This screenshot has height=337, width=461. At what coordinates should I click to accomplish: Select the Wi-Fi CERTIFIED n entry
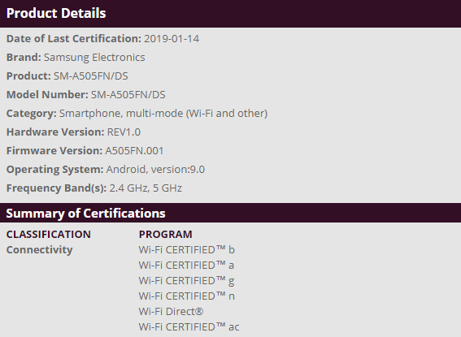pyautogui.click(x=187, y=296)
